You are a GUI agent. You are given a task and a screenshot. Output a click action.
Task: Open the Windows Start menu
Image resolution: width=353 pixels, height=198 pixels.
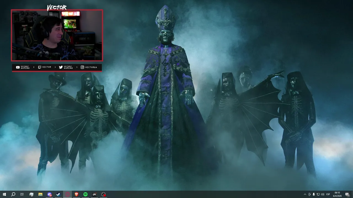pyautogui.click(x=4, y=194)
